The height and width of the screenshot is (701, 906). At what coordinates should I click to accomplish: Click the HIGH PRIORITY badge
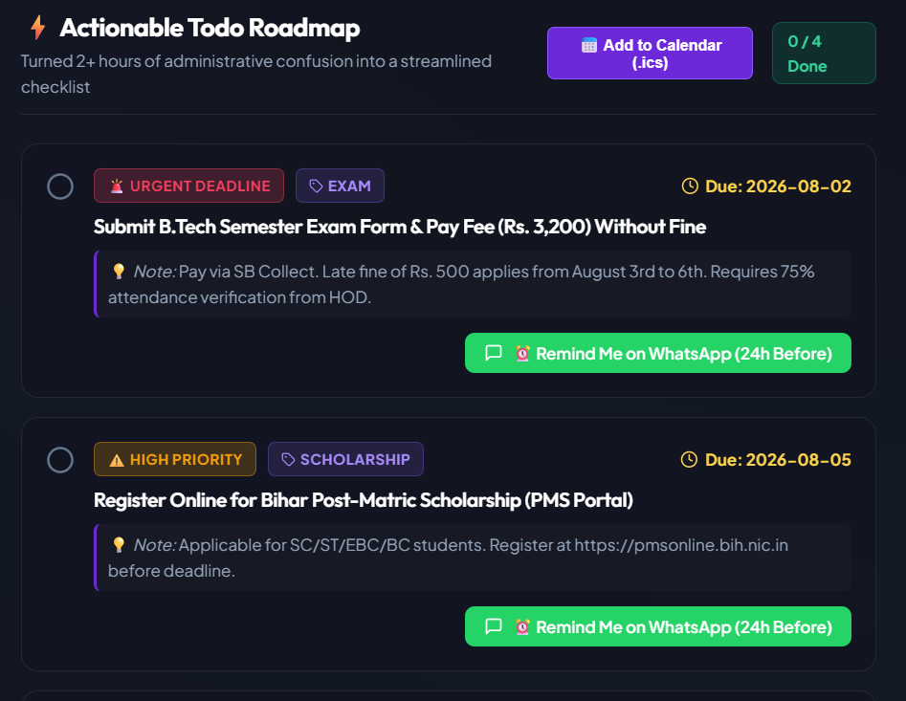[x=175, y=460]
